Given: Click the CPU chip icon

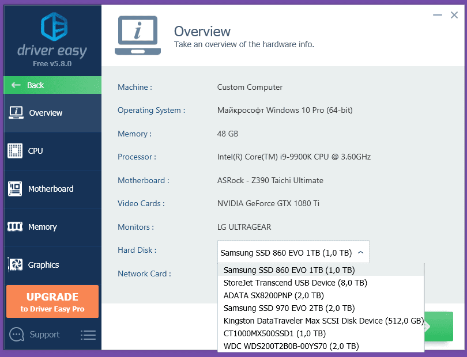Looking at the screenshot, I should [x=15, y=151].
